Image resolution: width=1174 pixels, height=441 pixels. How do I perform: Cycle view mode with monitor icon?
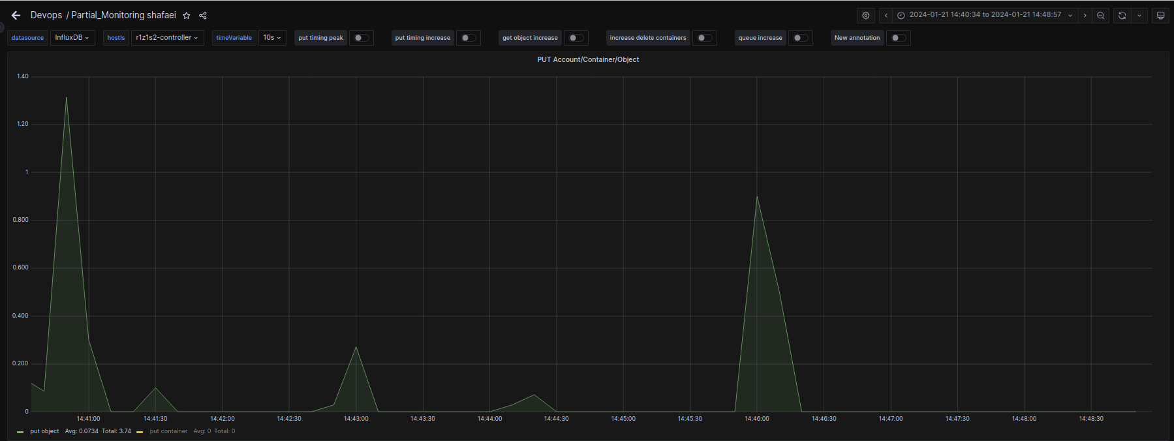tap(1160, 16)
